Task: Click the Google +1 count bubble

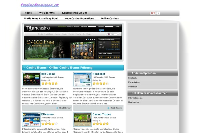Action: tap(158, 13)
